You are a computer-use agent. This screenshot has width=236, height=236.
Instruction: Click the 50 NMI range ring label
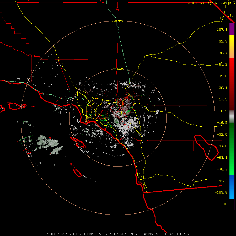tap(118, 69)
